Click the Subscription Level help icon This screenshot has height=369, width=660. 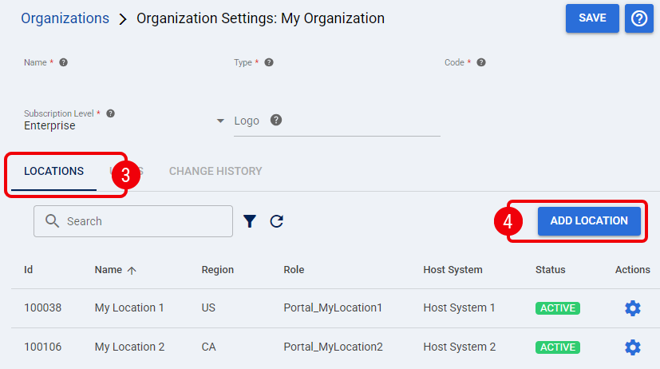point(110,113)
